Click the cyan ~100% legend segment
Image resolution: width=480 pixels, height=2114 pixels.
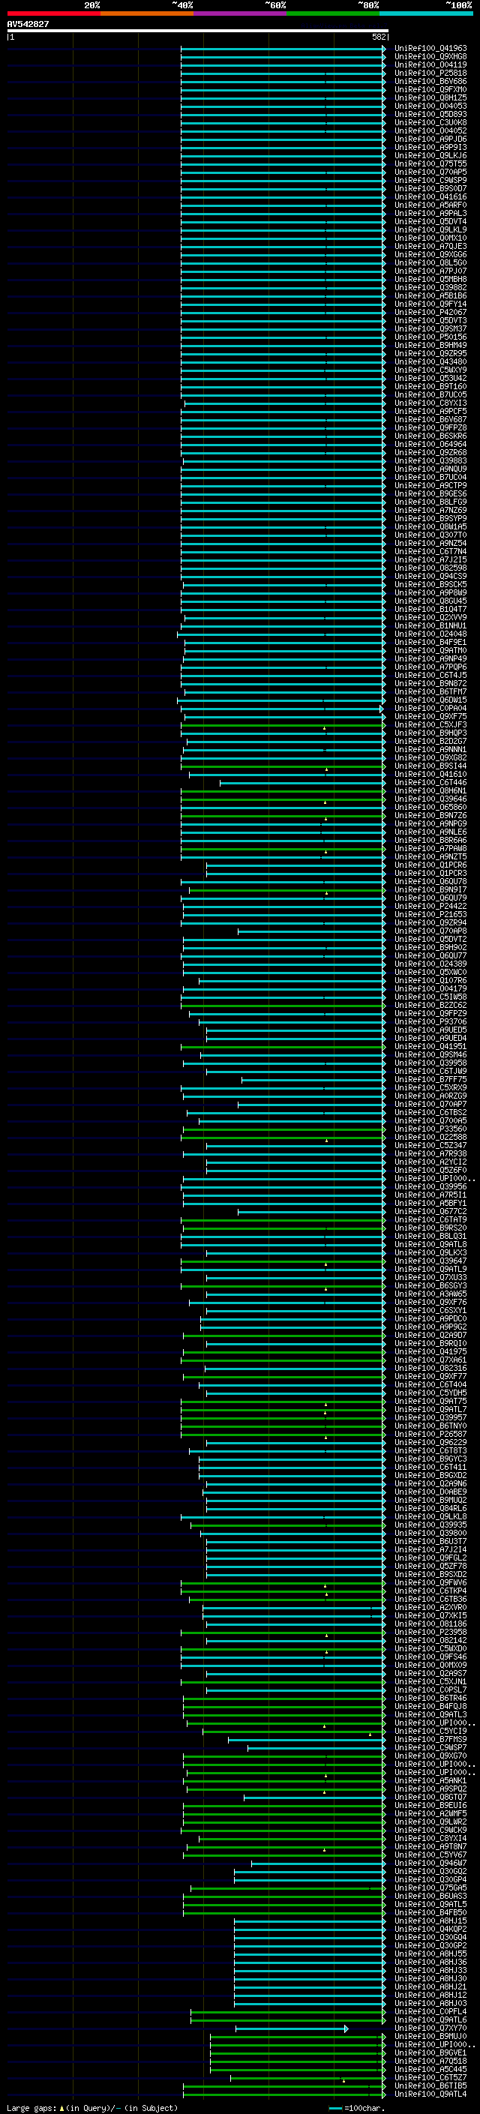(426, 13)
